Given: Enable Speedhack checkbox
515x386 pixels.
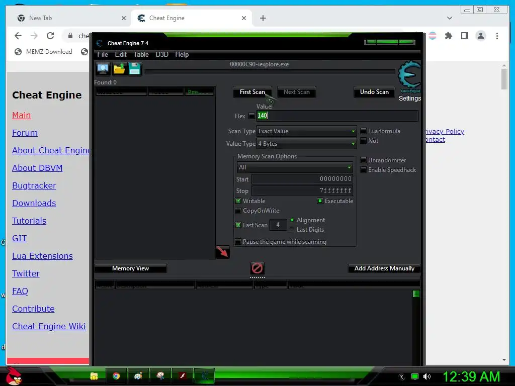Looking at the screenshot, I should coord(363,170).
